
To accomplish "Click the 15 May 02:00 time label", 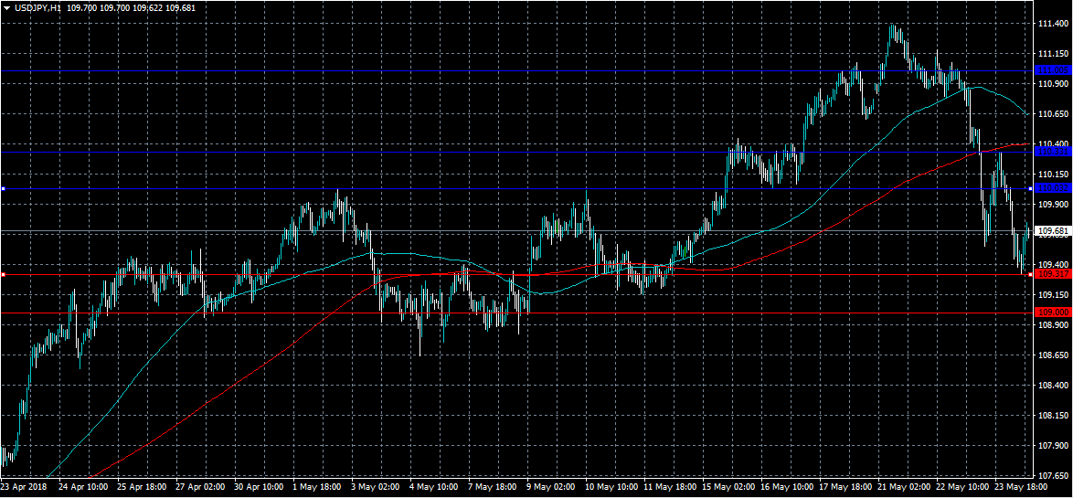I will tap(728, 487).
